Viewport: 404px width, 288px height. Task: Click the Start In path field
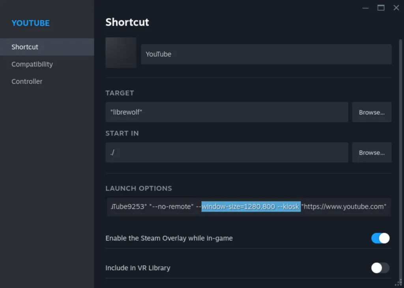tap(227, 152)
